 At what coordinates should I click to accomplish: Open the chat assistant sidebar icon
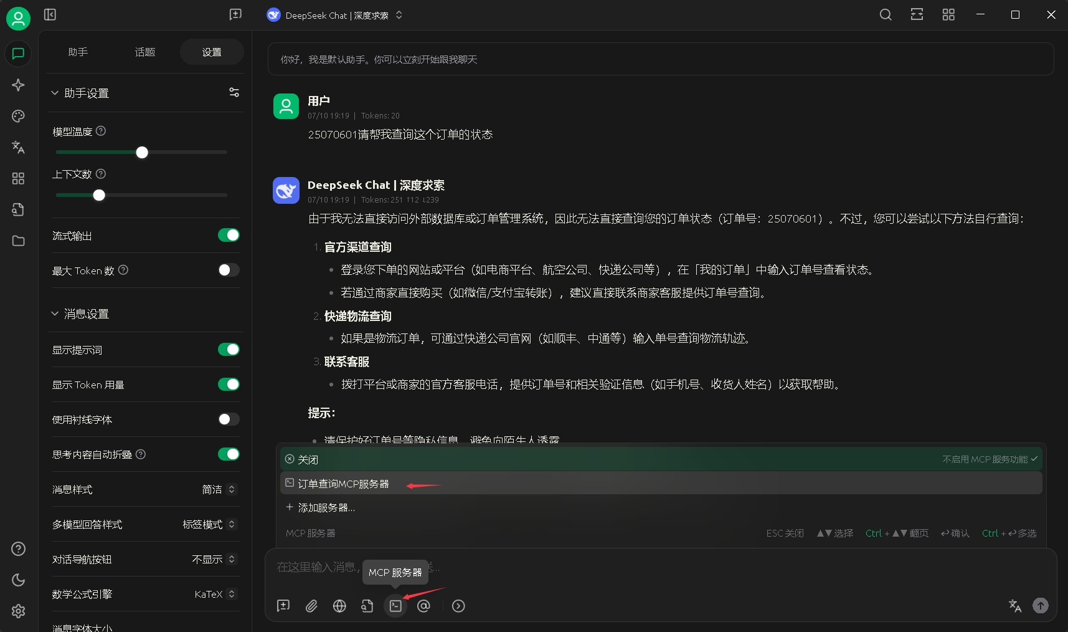tap(18, 54)
